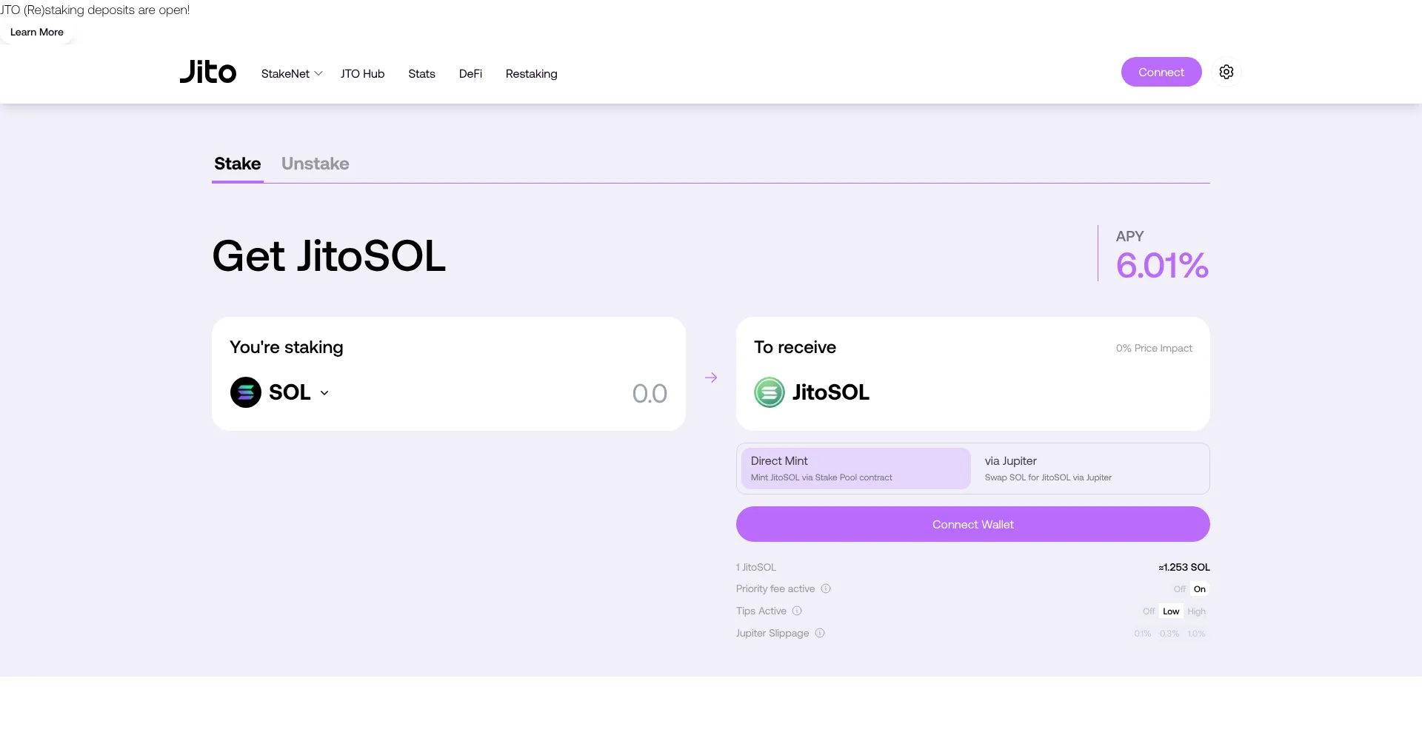Open the Stats page
This screenshot has width=1422, height=735.
pos(421,74)
